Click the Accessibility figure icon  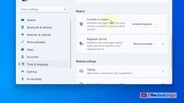(22, 79)
